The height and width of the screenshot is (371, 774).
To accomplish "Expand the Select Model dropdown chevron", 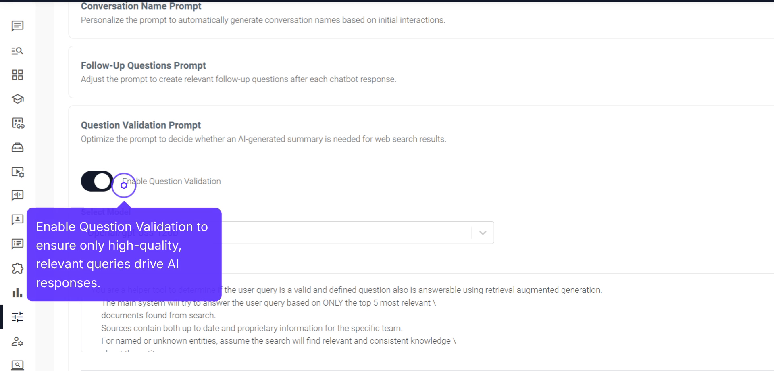I will click(x=483, y=233).
